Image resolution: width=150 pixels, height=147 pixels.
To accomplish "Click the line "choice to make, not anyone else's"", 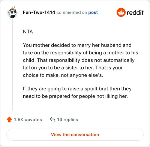I will pos(63,75).
